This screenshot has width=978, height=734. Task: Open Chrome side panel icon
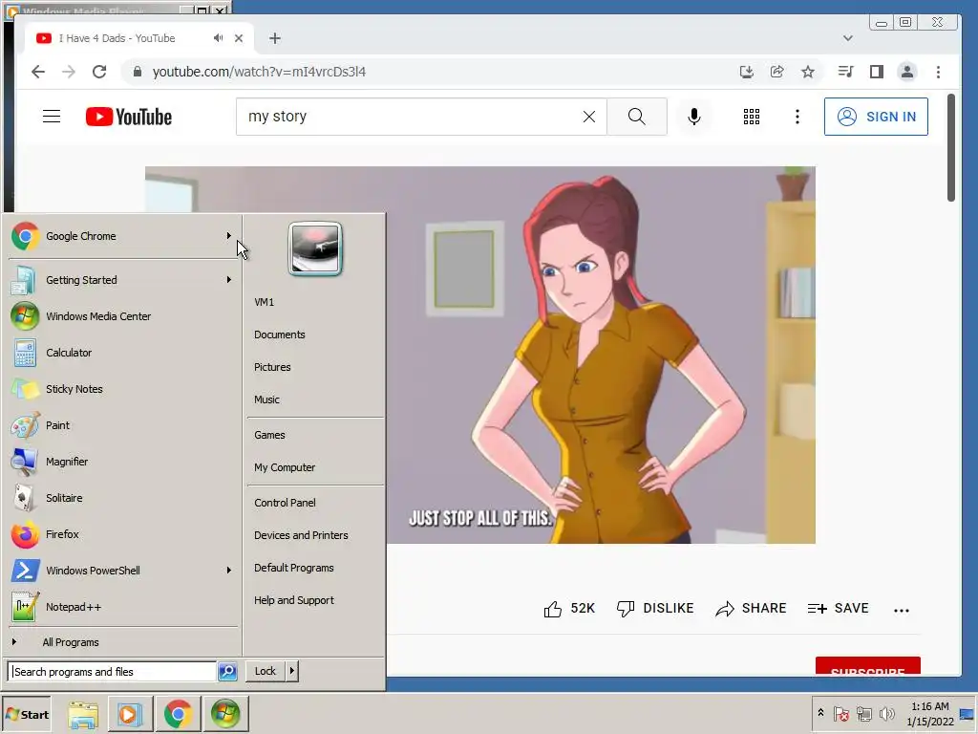pos(877,72)
